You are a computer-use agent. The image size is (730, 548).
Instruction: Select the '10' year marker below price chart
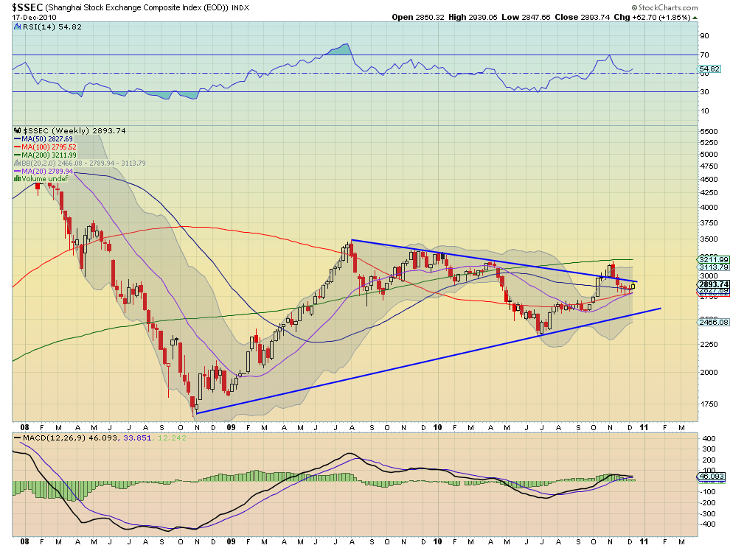click(x=437, y=427)
